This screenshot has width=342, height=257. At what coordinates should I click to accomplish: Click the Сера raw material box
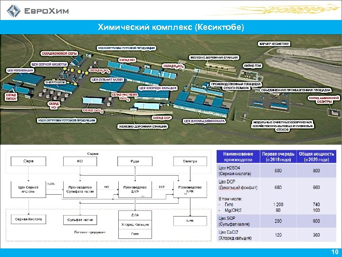point(28,161)
